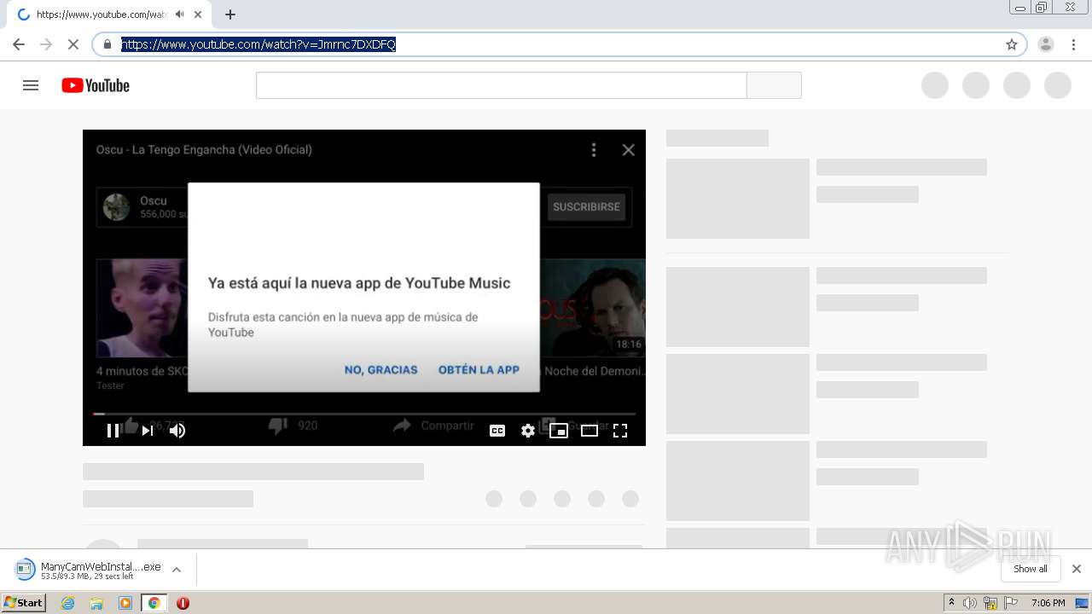Select the 18:16 suggested video thumbnail
The image size is (1092, 614).
pyautogui.click(x=592, y=308)
